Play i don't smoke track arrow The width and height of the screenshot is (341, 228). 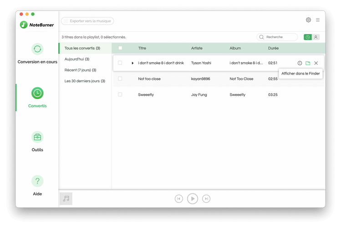coord(132,63)
